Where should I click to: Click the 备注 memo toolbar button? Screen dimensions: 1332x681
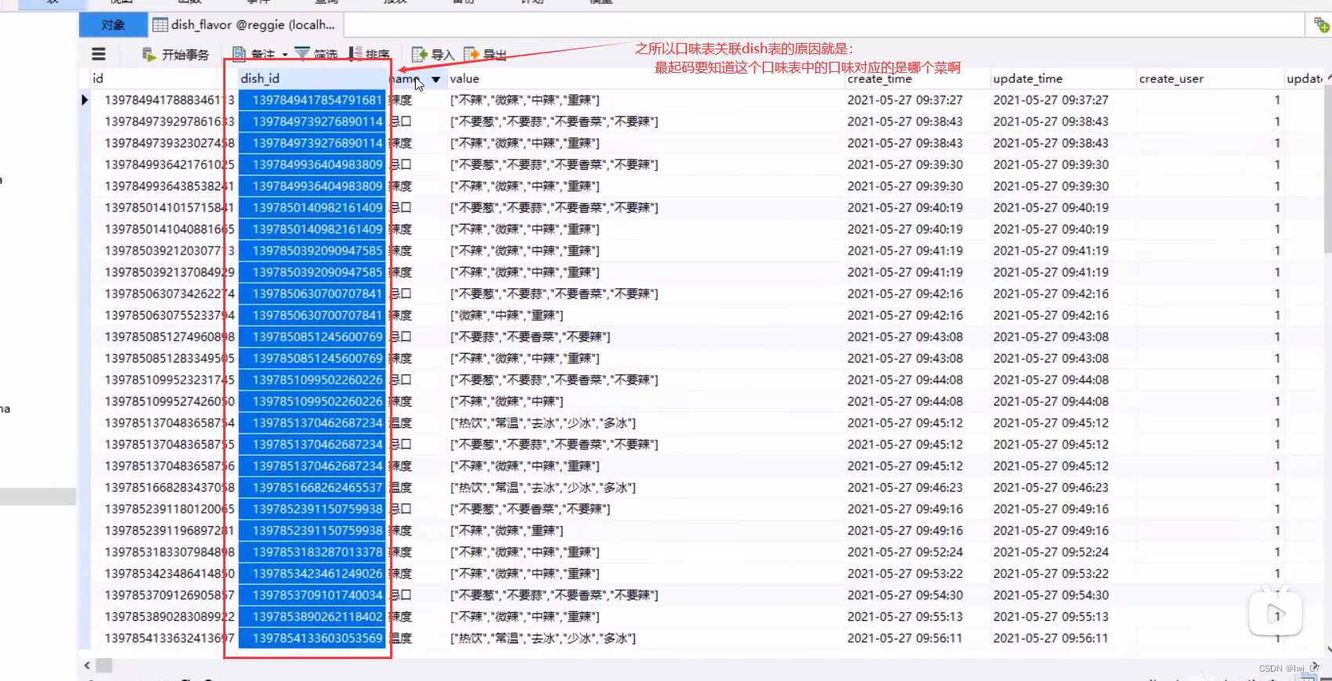tap(254, 54)
